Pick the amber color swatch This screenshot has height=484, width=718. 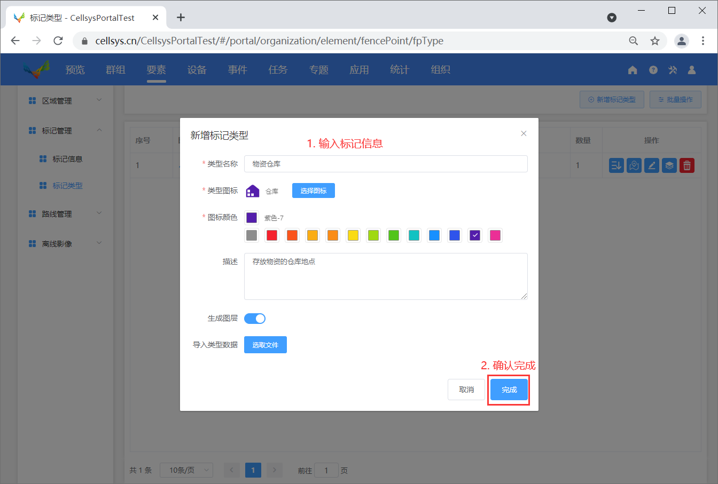point(313,235)
